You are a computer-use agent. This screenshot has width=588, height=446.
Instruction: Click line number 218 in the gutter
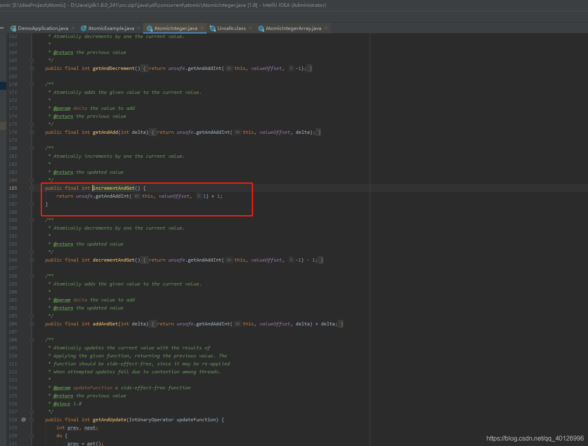[13, 420]
